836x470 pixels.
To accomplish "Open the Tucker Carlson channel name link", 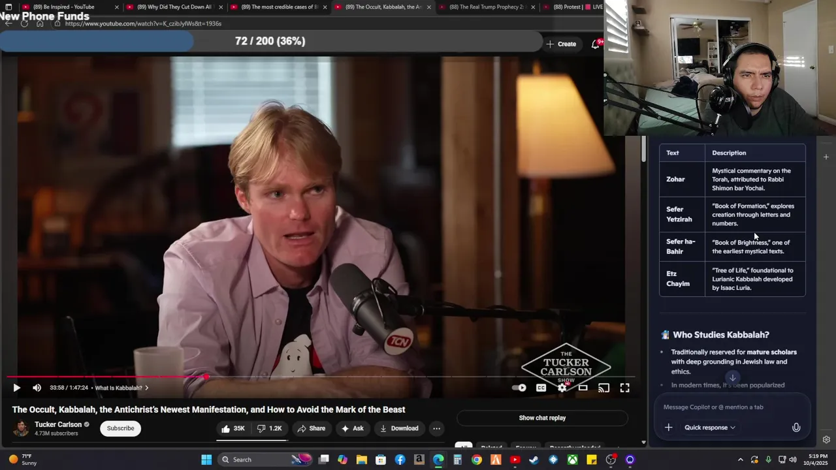I will coord(58,424).
